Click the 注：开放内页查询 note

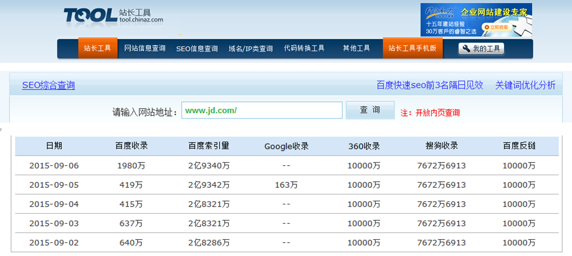click(x=430, y=112)
